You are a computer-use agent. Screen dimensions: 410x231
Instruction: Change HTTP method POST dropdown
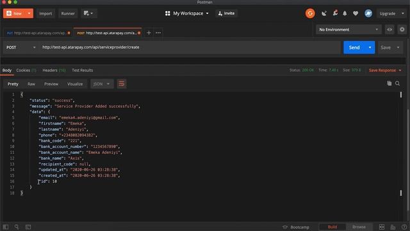click(x=21, y=47)
